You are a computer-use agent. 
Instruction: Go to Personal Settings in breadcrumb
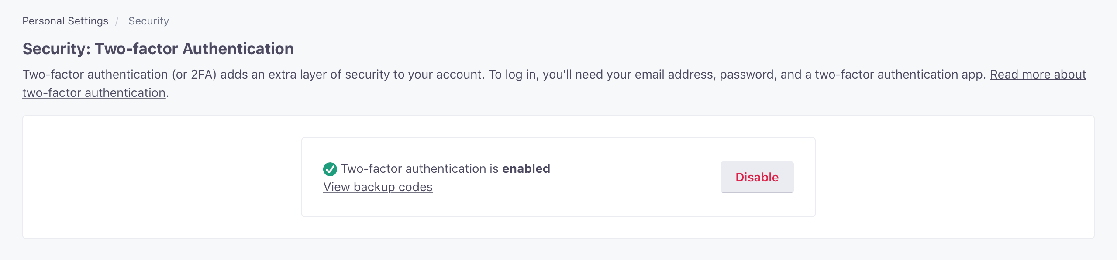tap(65, 21)
